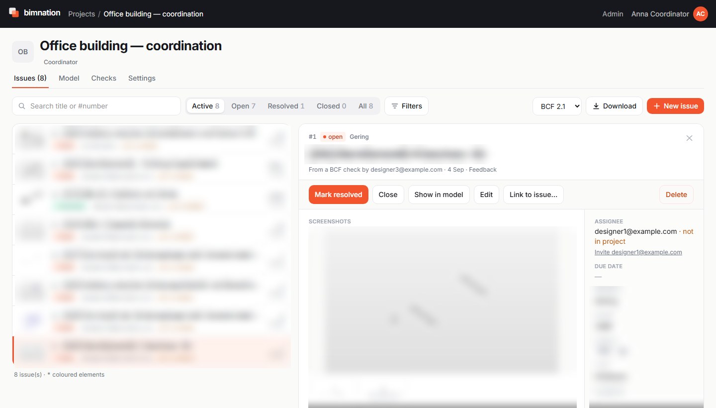
Task: Click the Close issue button
Action: (x=388, y=195)
